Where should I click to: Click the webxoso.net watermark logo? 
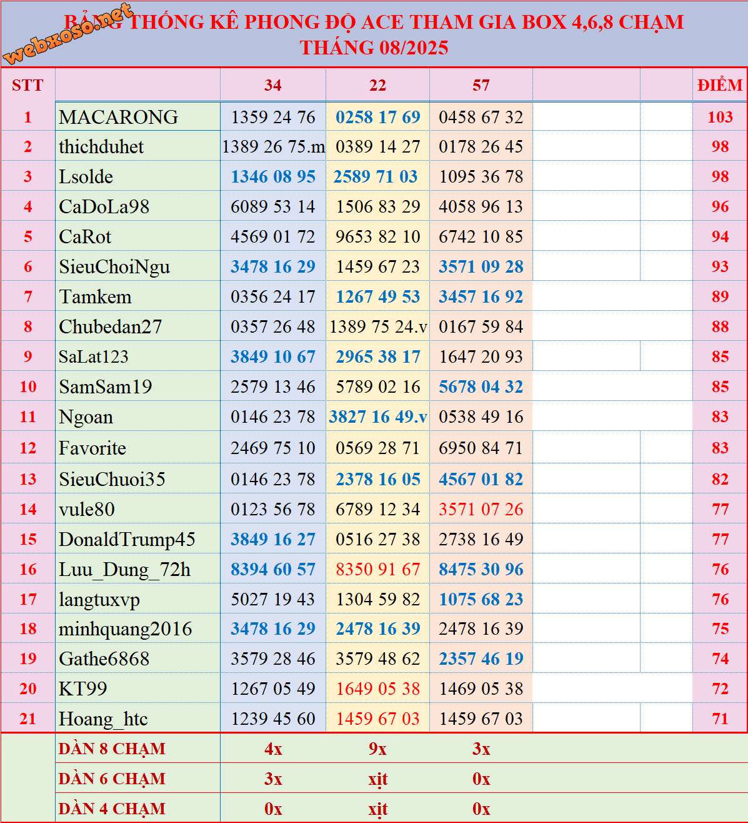pos(67,35)
